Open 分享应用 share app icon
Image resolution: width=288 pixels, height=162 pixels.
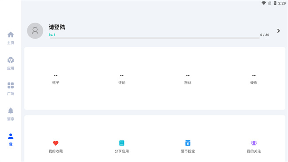point(121,143)
